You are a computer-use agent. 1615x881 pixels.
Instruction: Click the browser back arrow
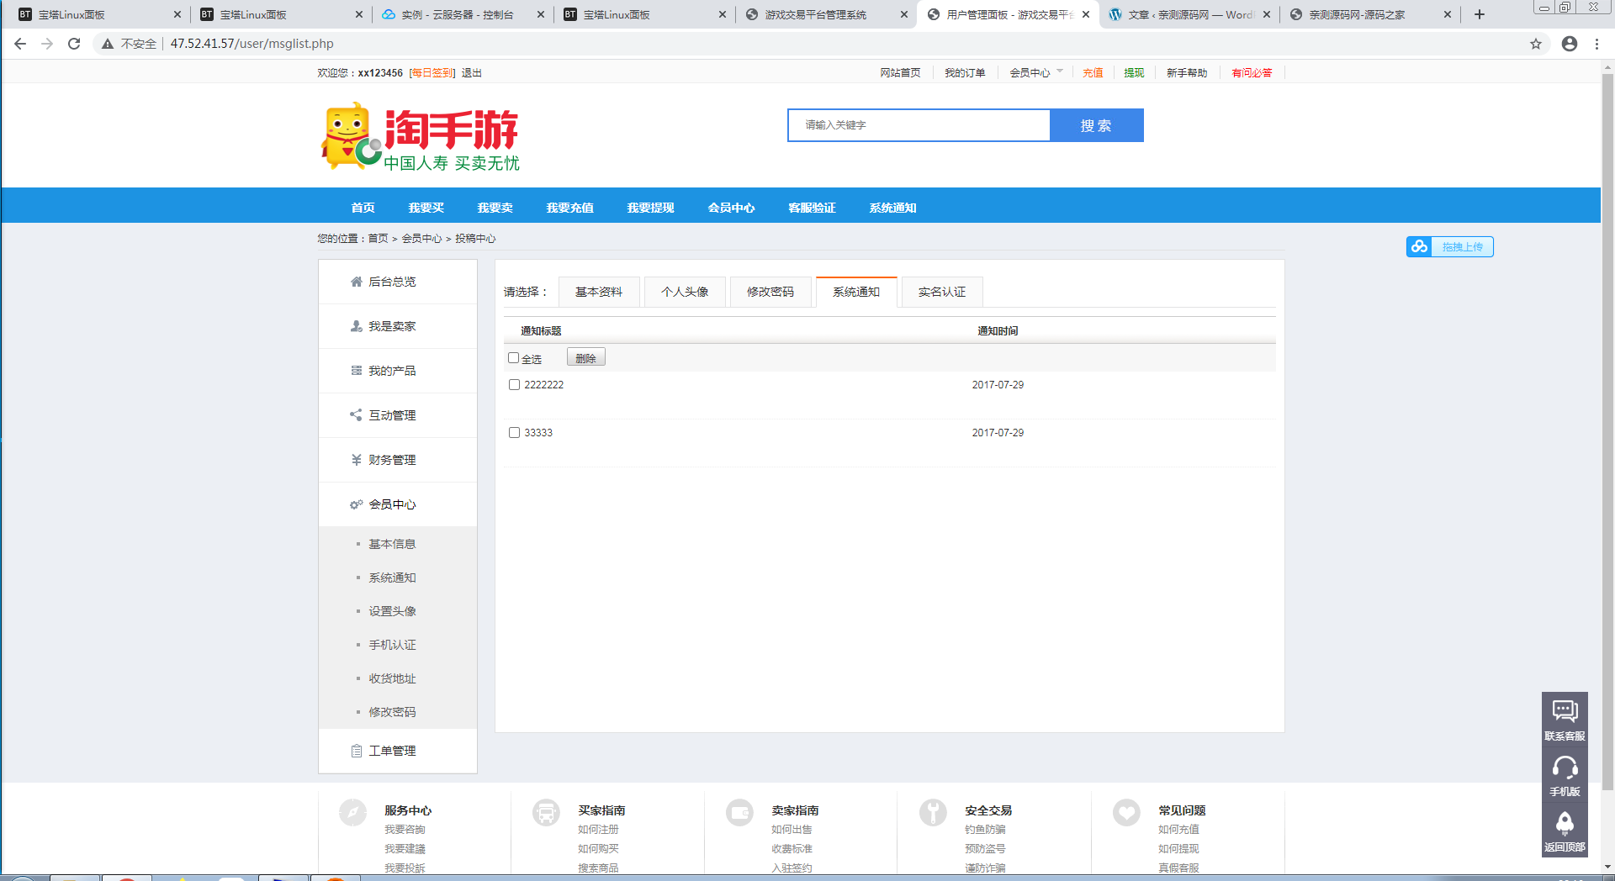pos(20,44)
